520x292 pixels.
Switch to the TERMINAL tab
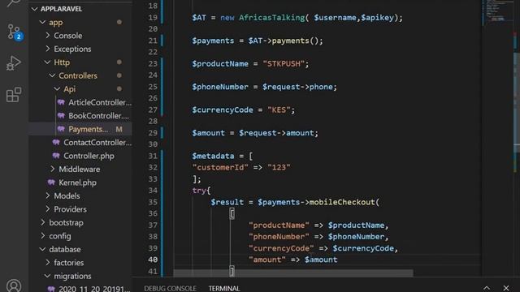coord(224,289)
